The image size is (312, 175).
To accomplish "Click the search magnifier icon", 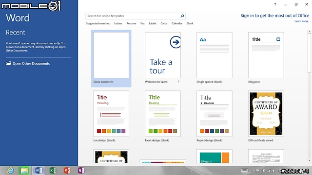I will point(182,16).
